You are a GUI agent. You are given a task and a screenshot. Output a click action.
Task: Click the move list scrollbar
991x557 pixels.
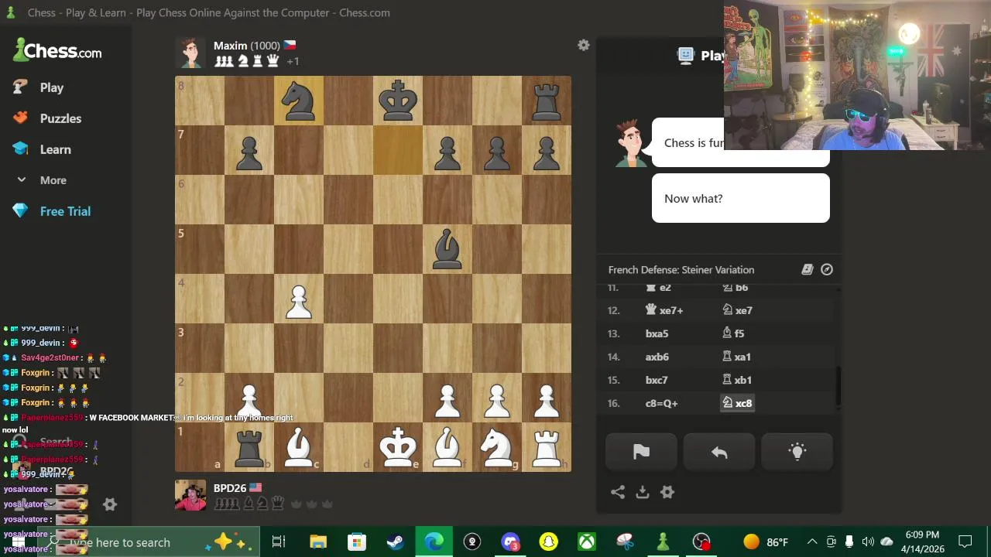point(837,385)
